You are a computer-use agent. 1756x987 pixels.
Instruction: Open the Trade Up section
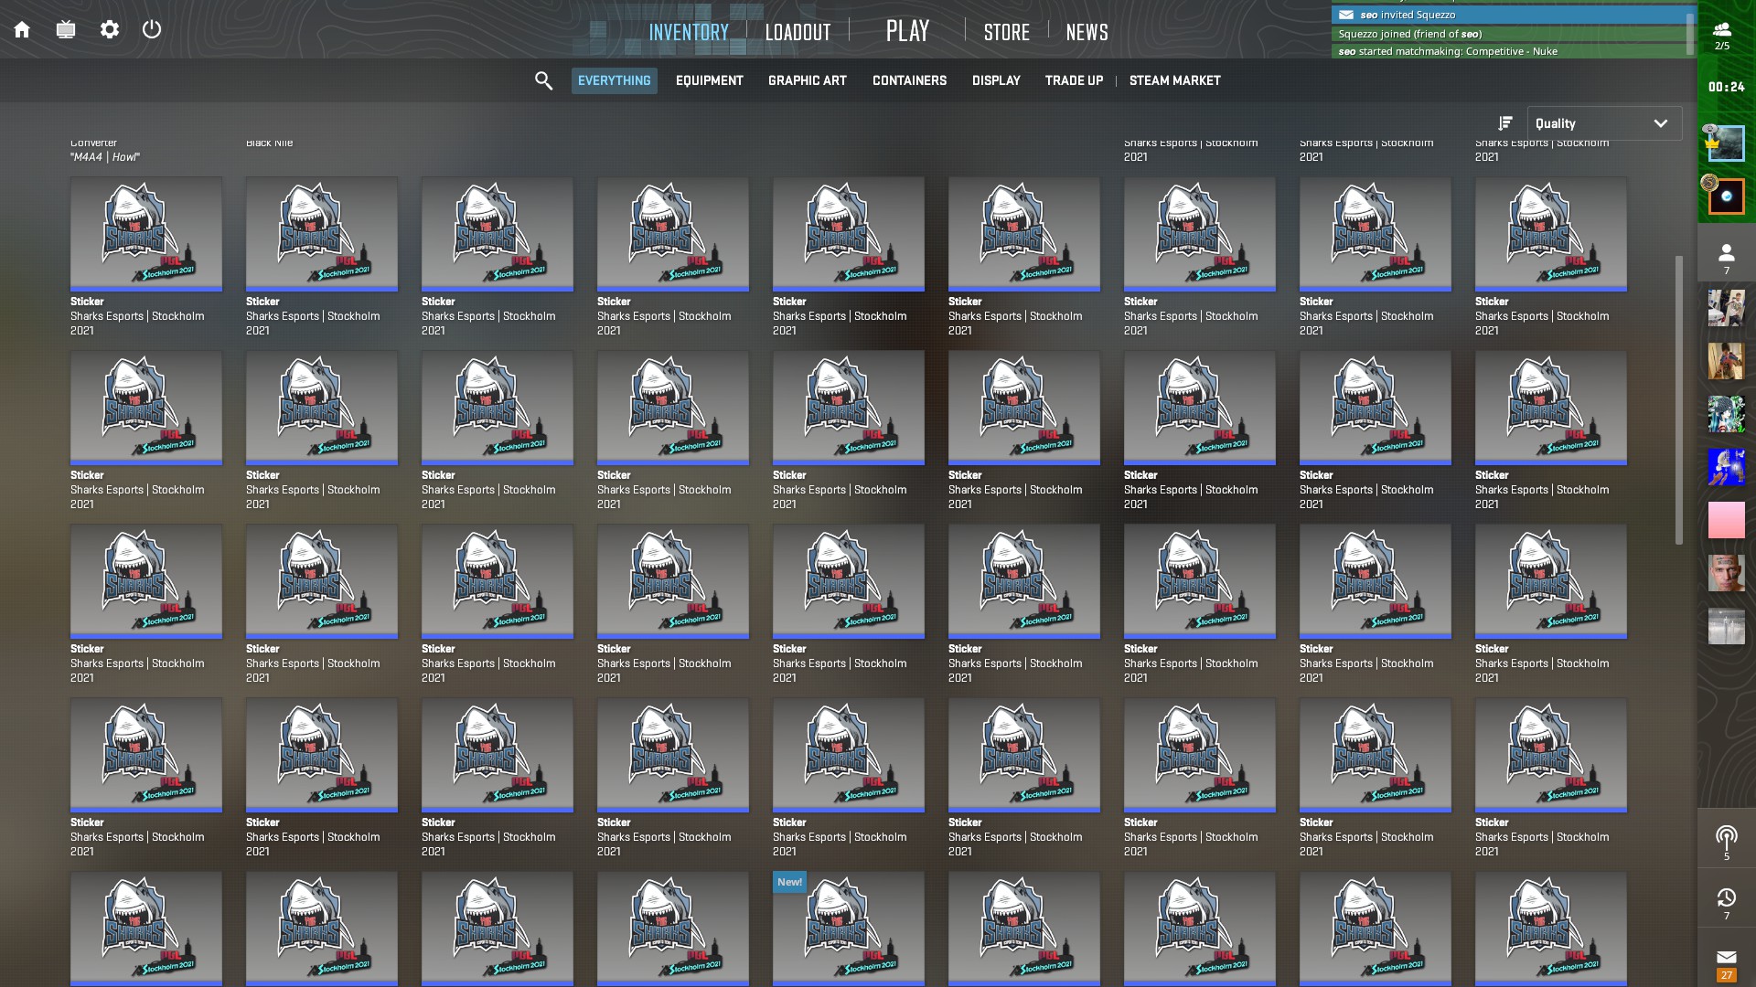tap(1074, 80)
